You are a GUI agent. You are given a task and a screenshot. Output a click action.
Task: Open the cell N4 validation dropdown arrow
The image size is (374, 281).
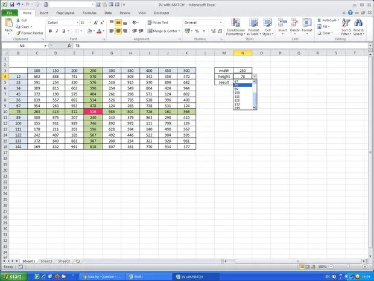point(255,77)
